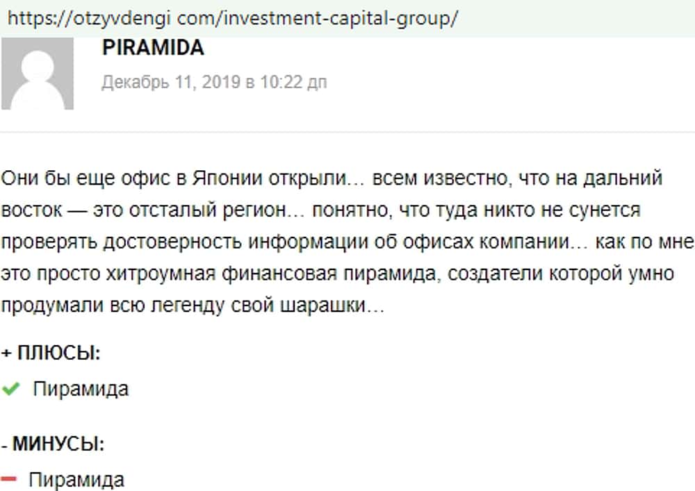Click the red minus icon
This screenshot has width=695, height=491.
[9, 480]
